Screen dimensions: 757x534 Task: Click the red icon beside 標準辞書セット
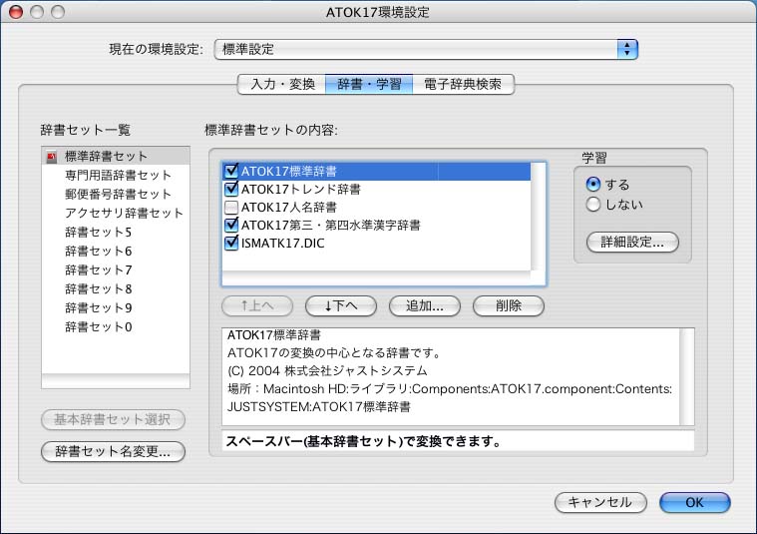pos(52,157)
